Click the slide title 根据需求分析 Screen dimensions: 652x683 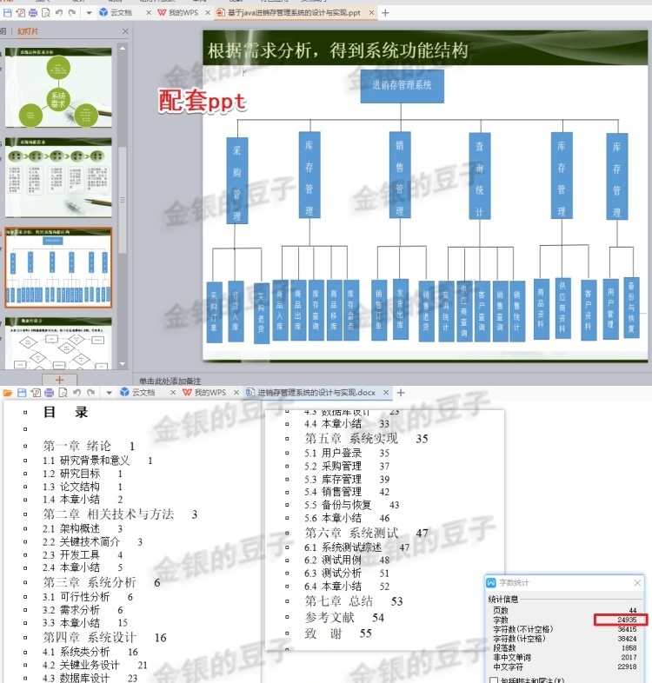[338, 50]
